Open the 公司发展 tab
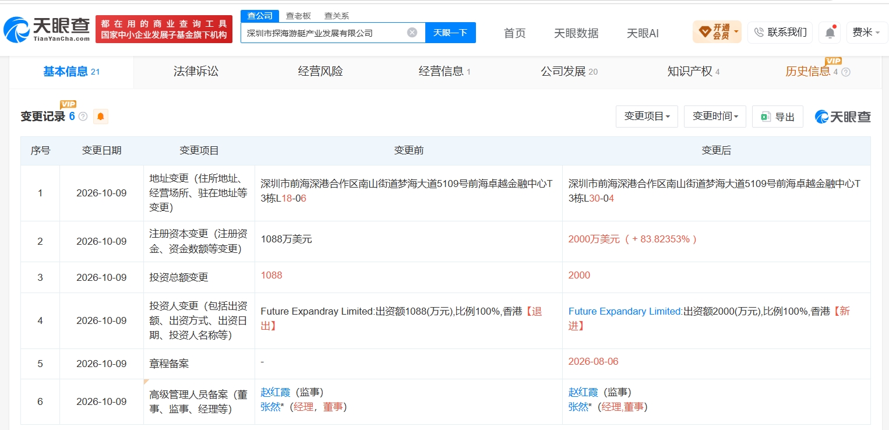This screenshot has height=430, width=889. coord(569,72)
